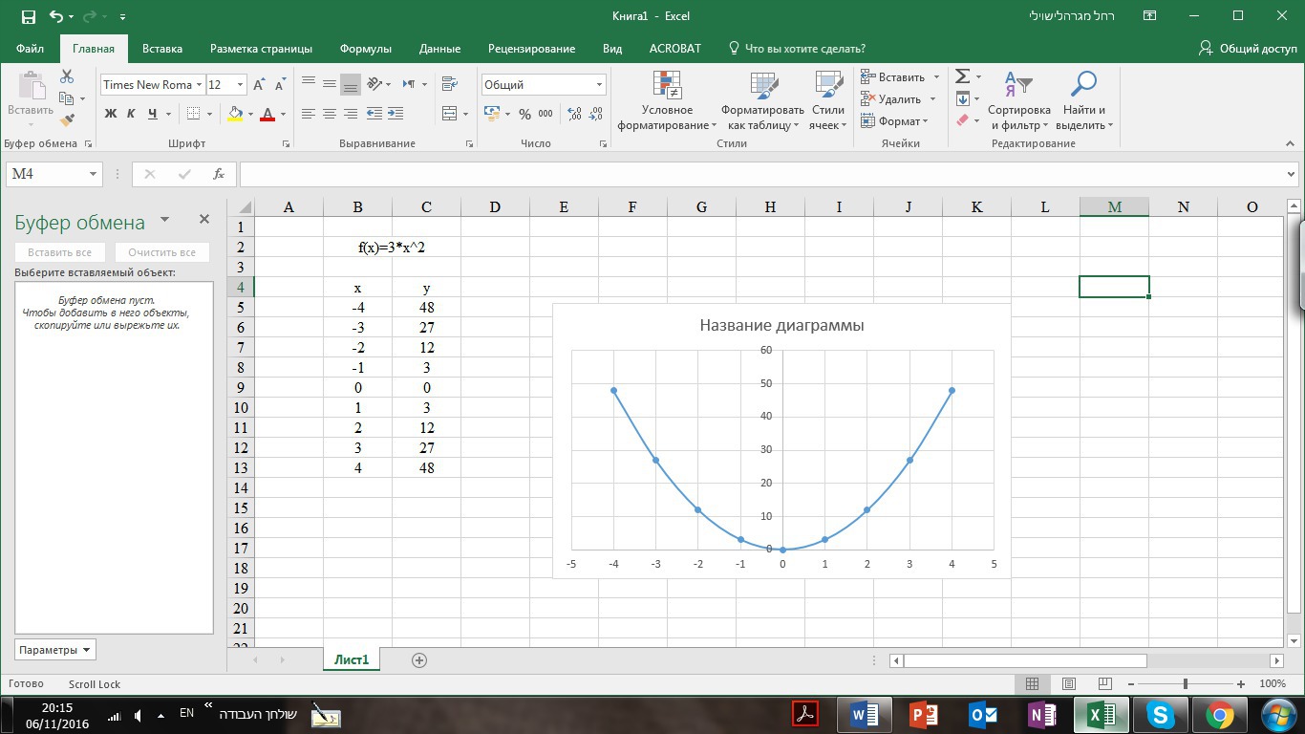Click the Clear eraser icon

tap(963, 120)
